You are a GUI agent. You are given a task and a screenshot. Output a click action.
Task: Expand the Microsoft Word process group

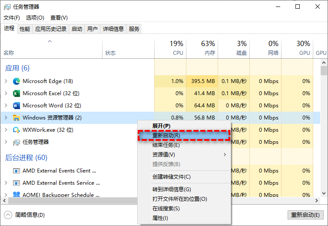(x=6, y=106)
